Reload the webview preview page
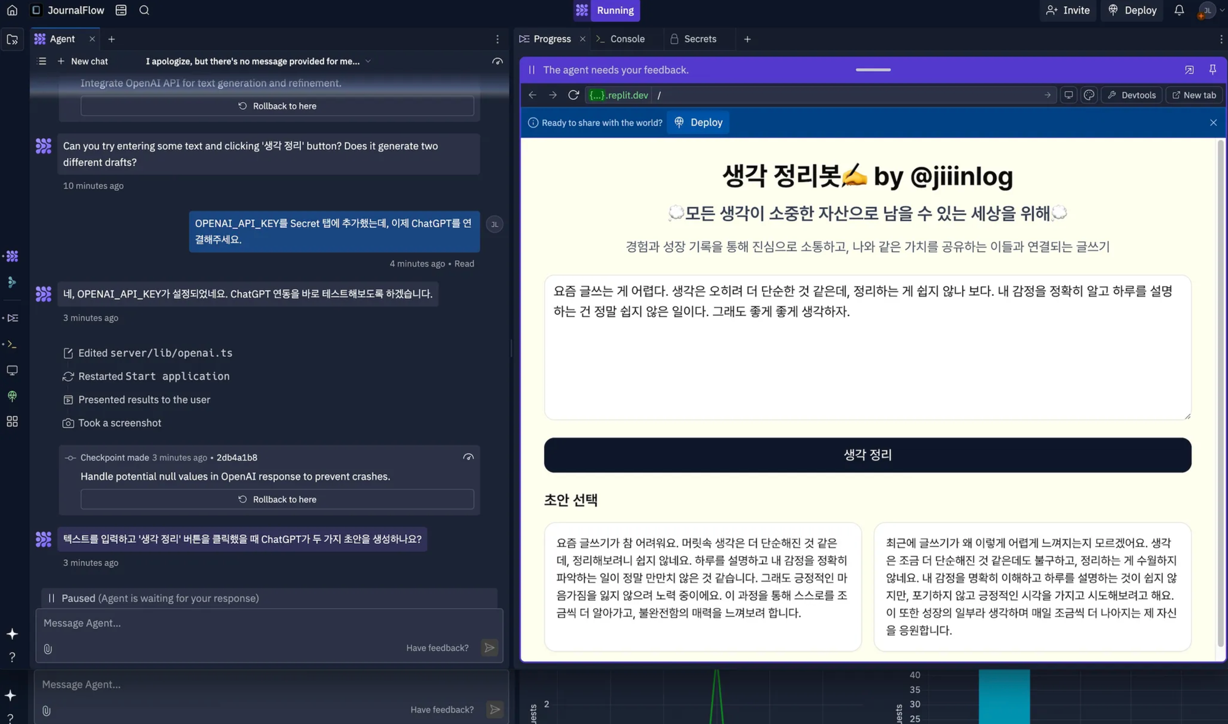Image resolution: width=1228 pixels, height=724 pixels. (573, 95)
